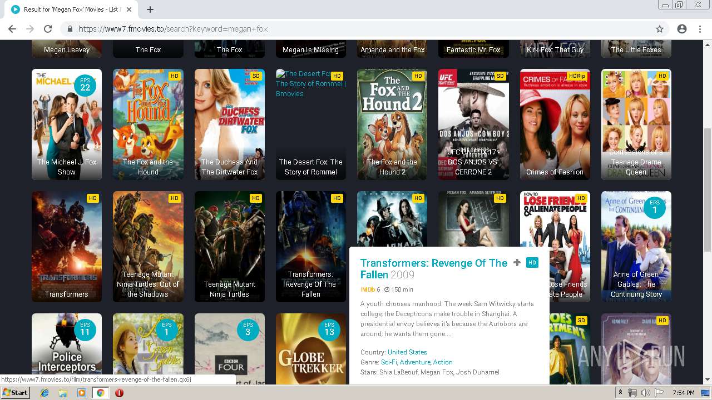The image size is (712, 400).
Task: Open The Fox and the Hound poster
Action: pyautogui.click(x=148, y=124)
